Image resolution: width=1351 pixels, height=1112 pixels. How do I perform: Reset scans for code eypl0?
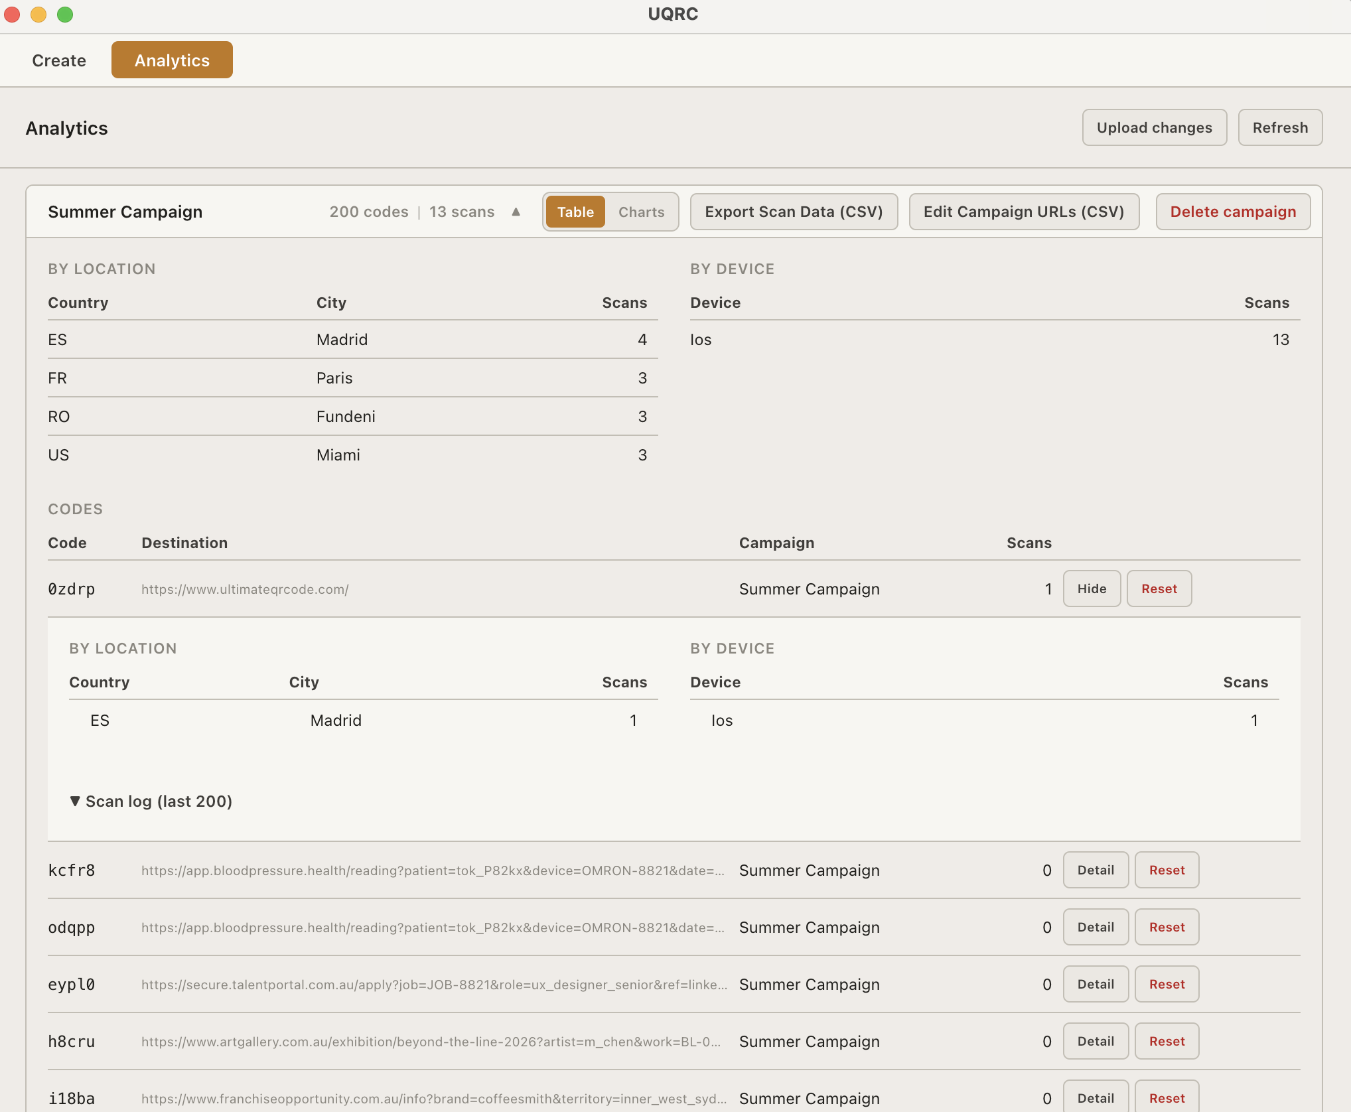tap(1167, 984)
